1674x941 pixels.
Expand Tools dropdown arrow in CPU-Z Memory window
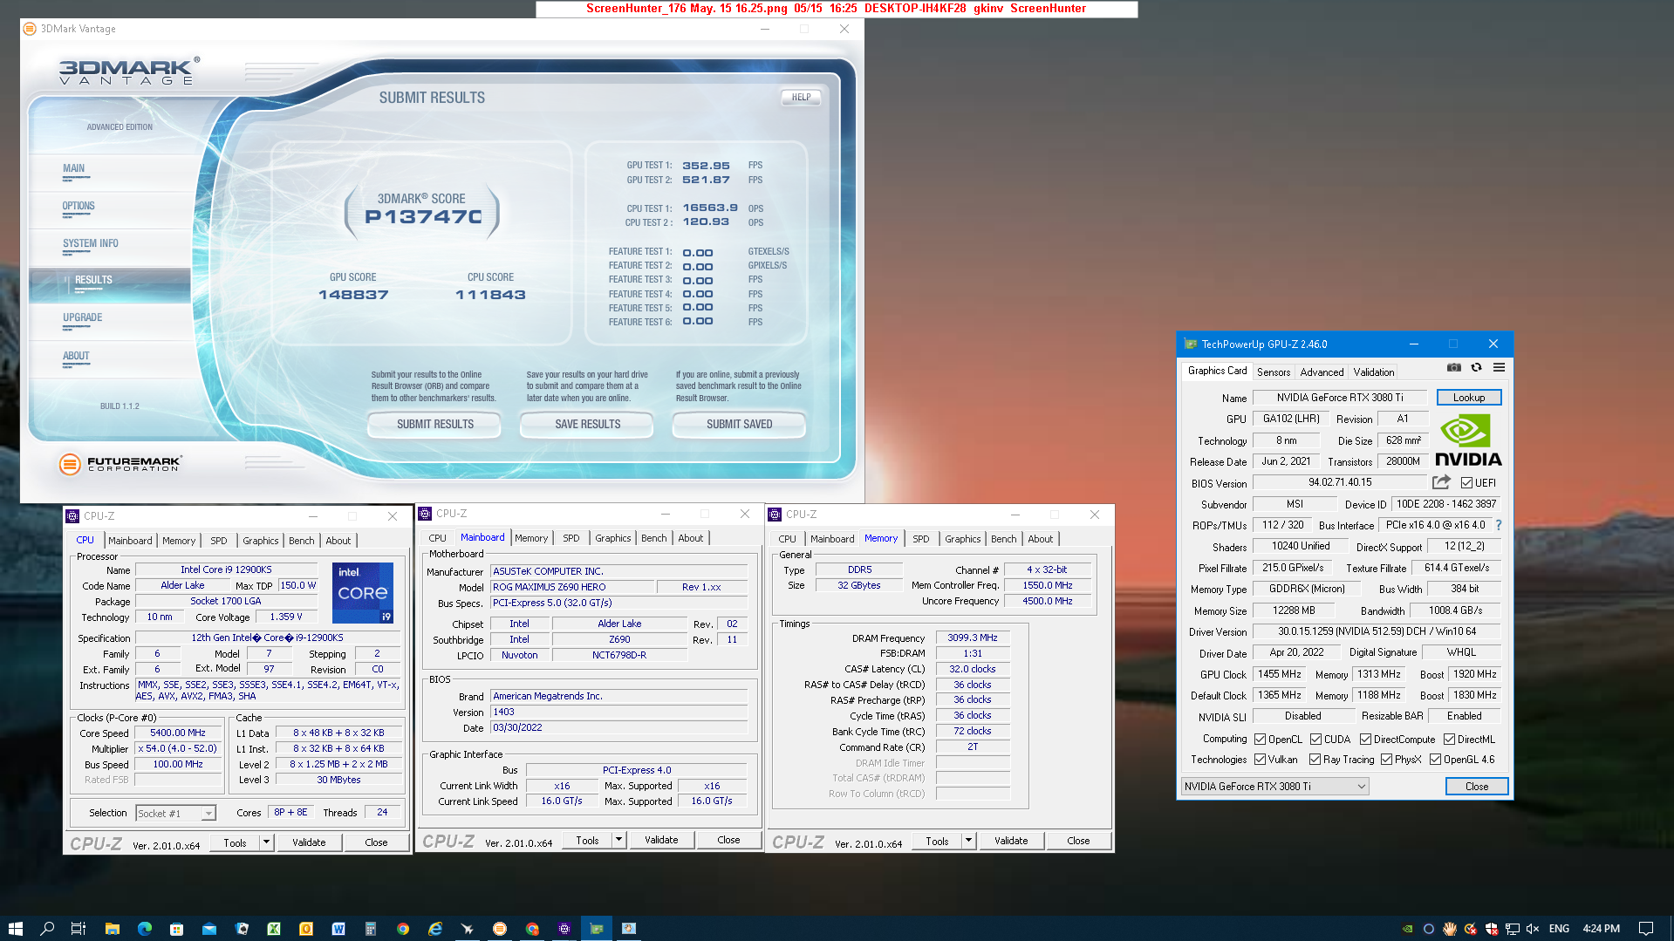[x=968, y=841]
